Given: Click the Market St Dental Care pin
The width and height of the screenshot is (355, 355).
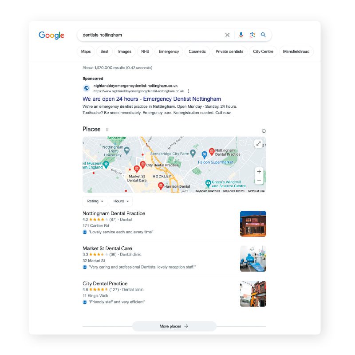Looking at the screenshot, I should pyautogui.click(x=137, y=169).
